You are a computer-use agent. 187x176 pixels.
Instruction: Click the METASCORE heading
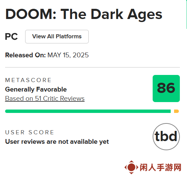[x=28, y=80]
